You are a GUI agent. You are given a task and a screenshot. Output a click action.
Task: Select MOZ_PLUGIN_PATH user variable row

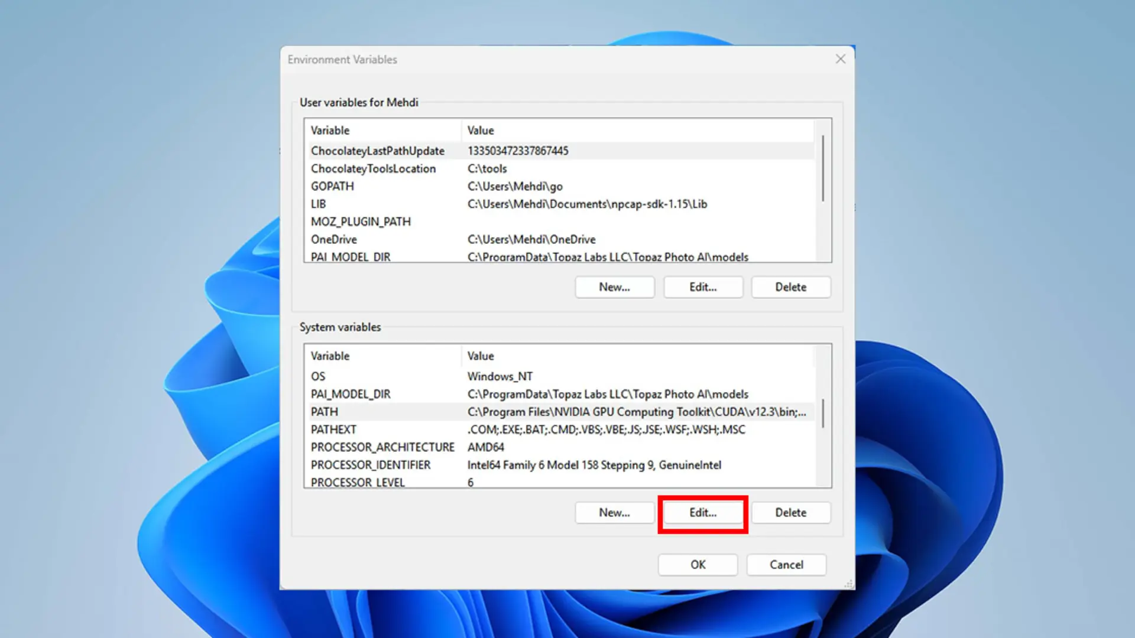[x=560, y=222]
